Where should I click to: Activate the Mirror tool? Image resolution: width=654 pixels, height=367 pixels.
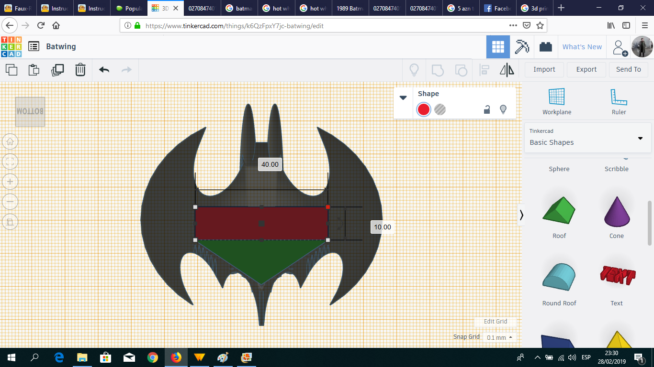(x=507, y=70)
